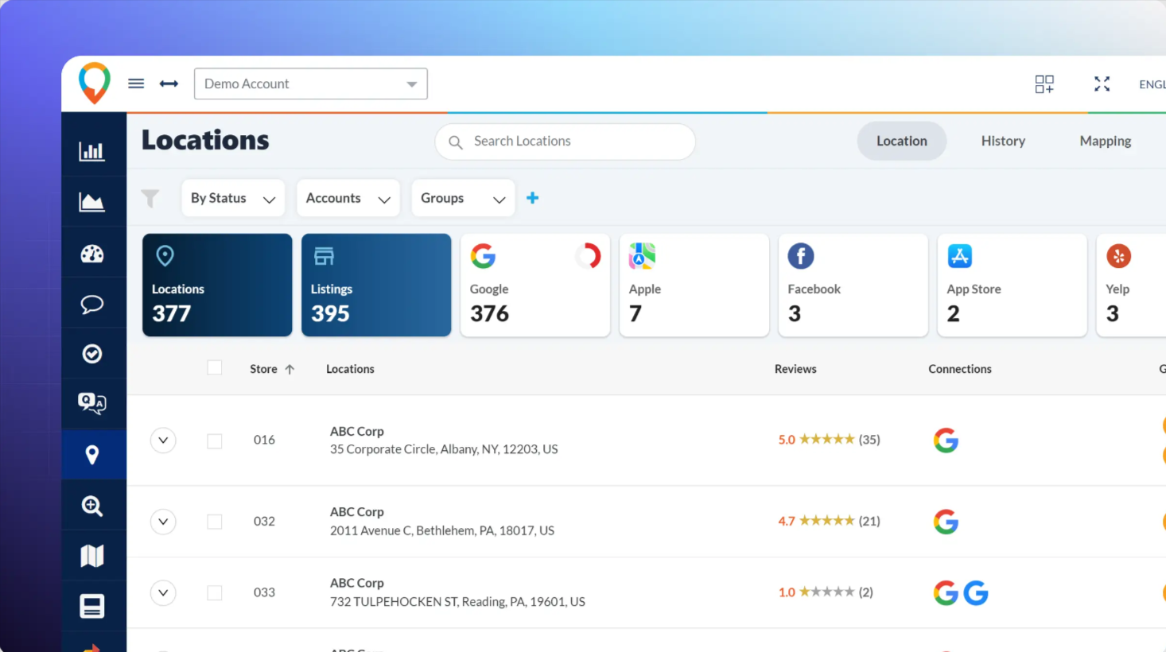Check the box for store 033
The image size is (1166, 652).
point(215,593)
